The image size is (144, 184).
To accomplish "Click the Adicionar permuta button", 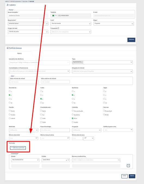I will coord(18,148).
